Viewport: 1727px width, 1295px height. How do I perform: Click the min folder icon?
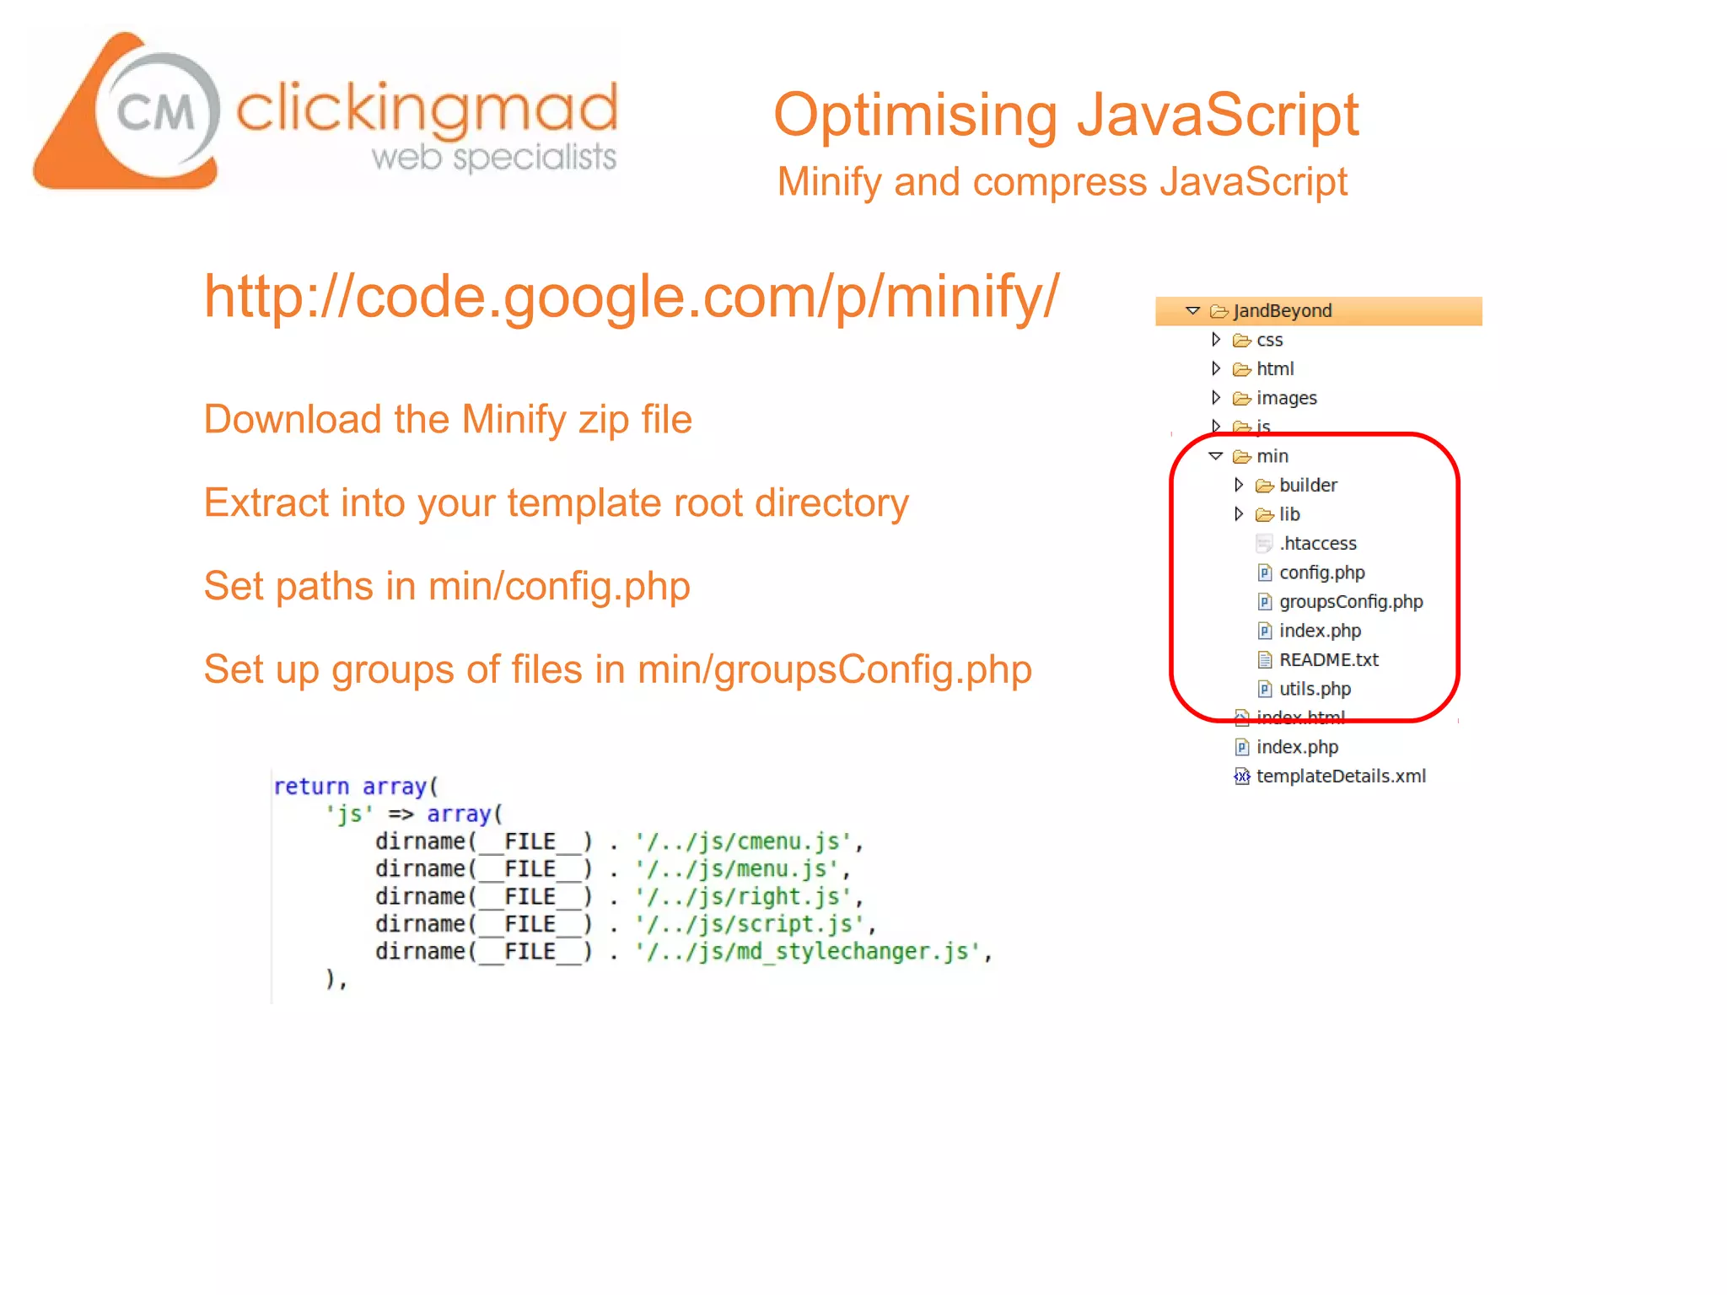click(1242, 457)
